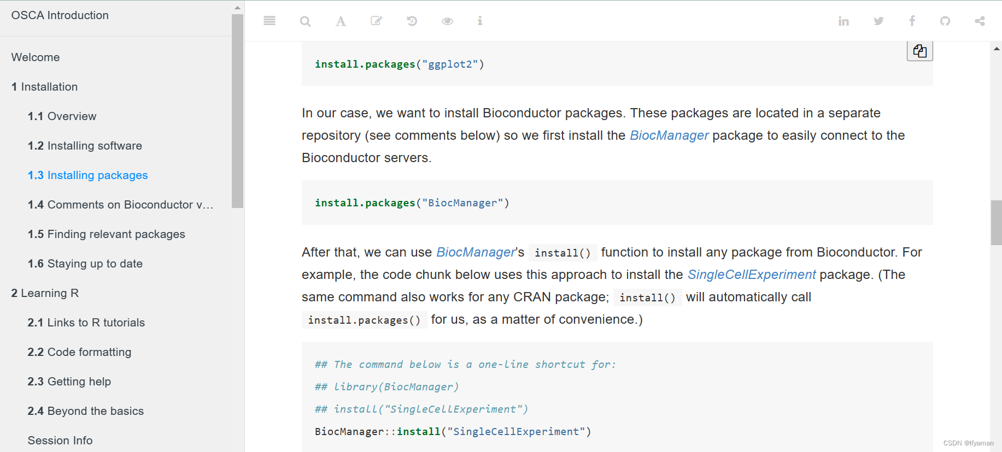Share page on Twitter icon
Image resolution: width=1002 pixels, height=452 pixels.
878,21
